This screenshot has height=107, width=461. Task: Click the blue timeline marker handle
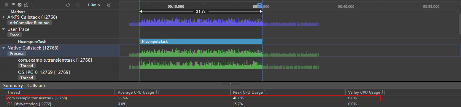[x=259, y=5]
